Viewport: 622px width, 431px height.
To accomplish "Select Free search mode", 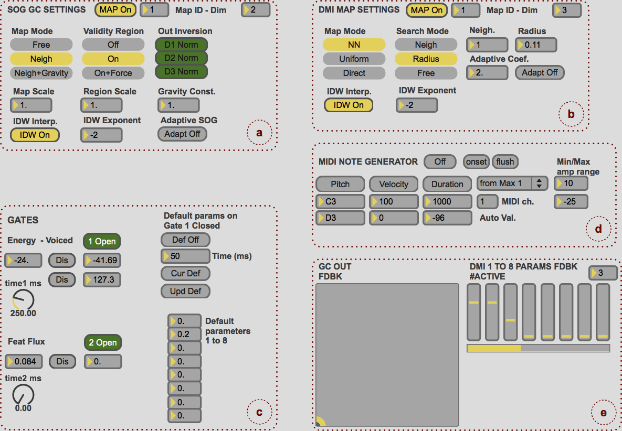I will click(x=426, y=73).
